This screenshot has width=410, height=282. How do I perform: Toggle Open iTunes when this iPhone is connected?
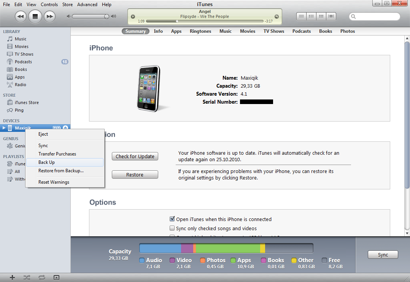172,219
